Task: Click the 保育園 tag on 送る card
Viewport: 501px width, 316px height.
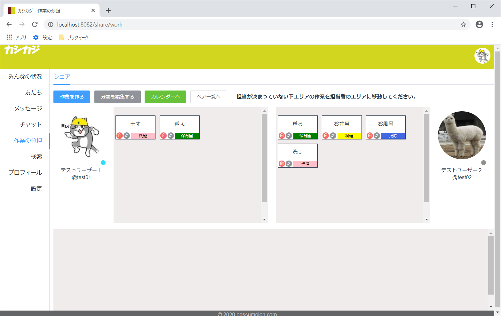Action: [x=305, y=136]
